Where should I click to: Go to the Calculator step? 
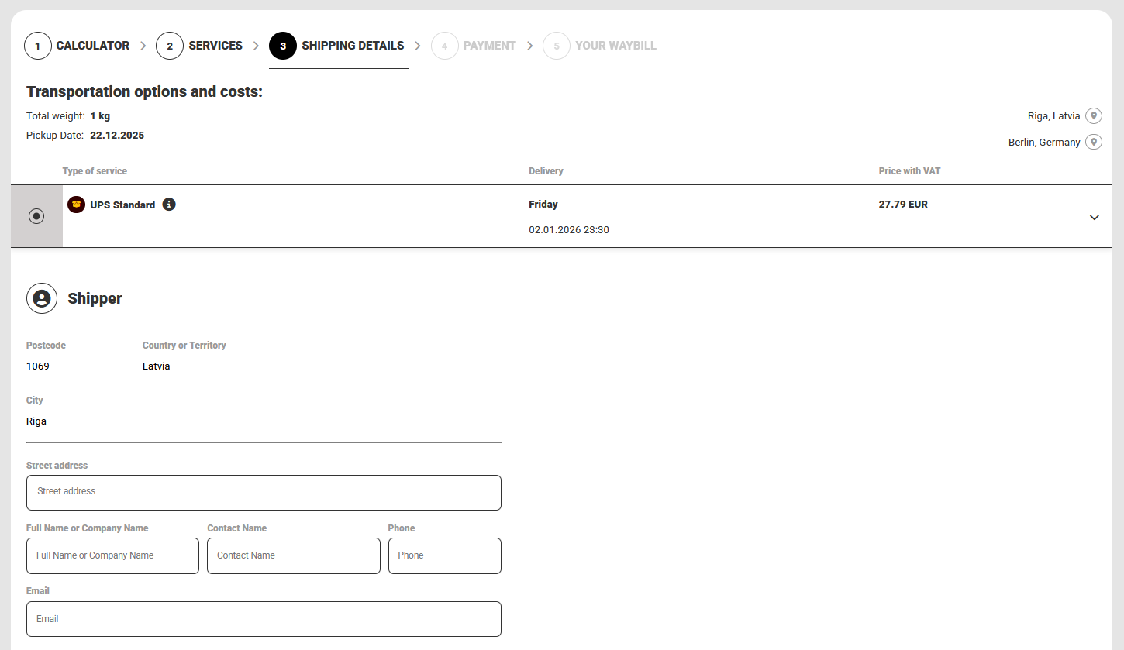click(x=92, y=46)
